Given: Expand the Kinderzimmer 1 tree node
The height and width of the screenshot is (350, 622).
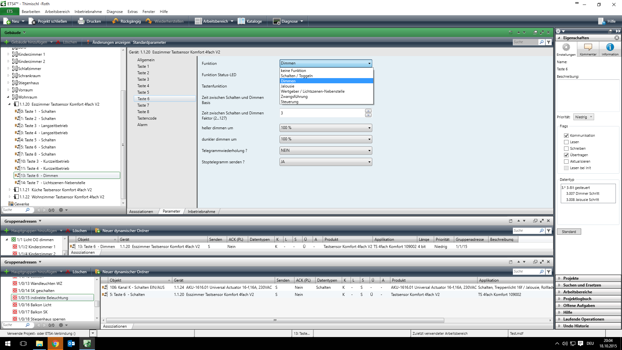Looking at the screenshot, I should (8, 54).
